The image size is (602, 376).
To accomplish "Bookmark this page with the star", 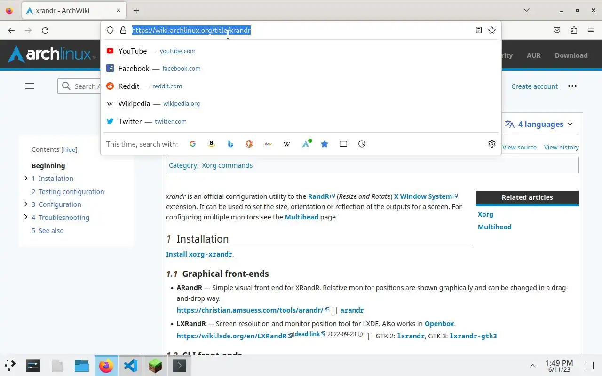I will click(x=492, y=30).
